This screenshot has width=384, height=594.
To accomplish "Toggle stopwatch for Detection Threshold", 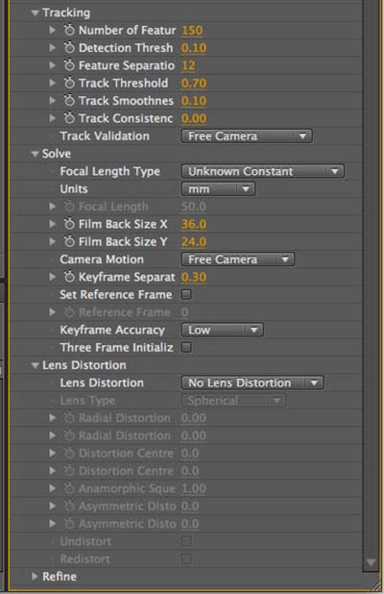I will [x=69, y=48].
